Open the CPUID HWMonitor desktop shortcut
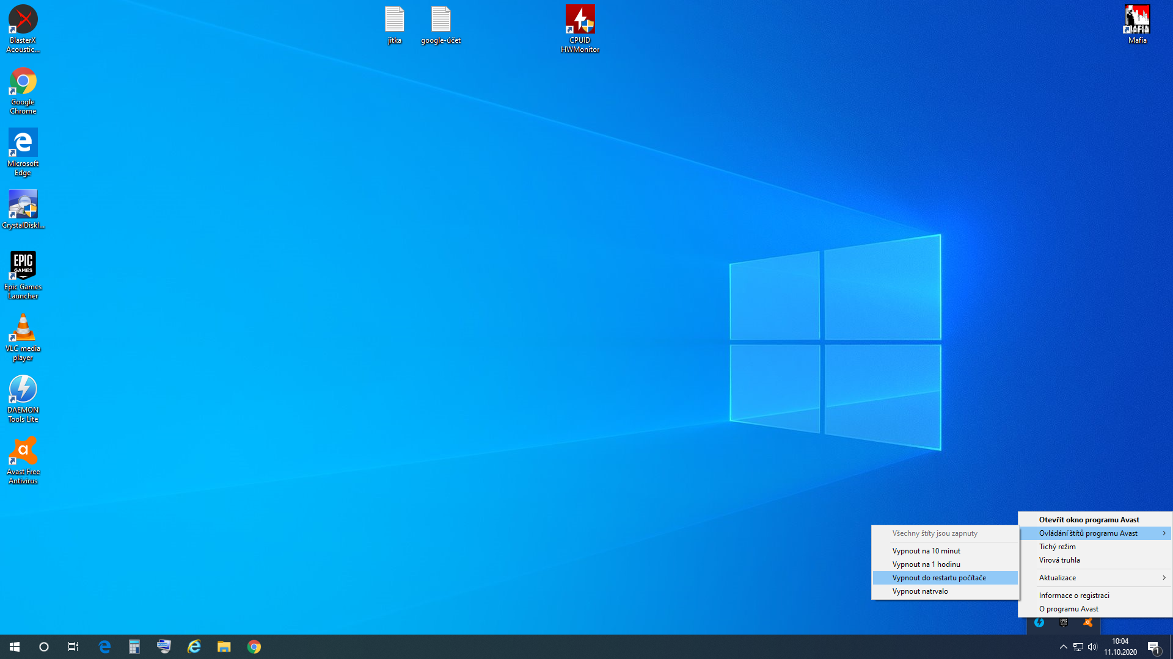Viewport: 1173px width, 659px height. click(x=580, y=29)
